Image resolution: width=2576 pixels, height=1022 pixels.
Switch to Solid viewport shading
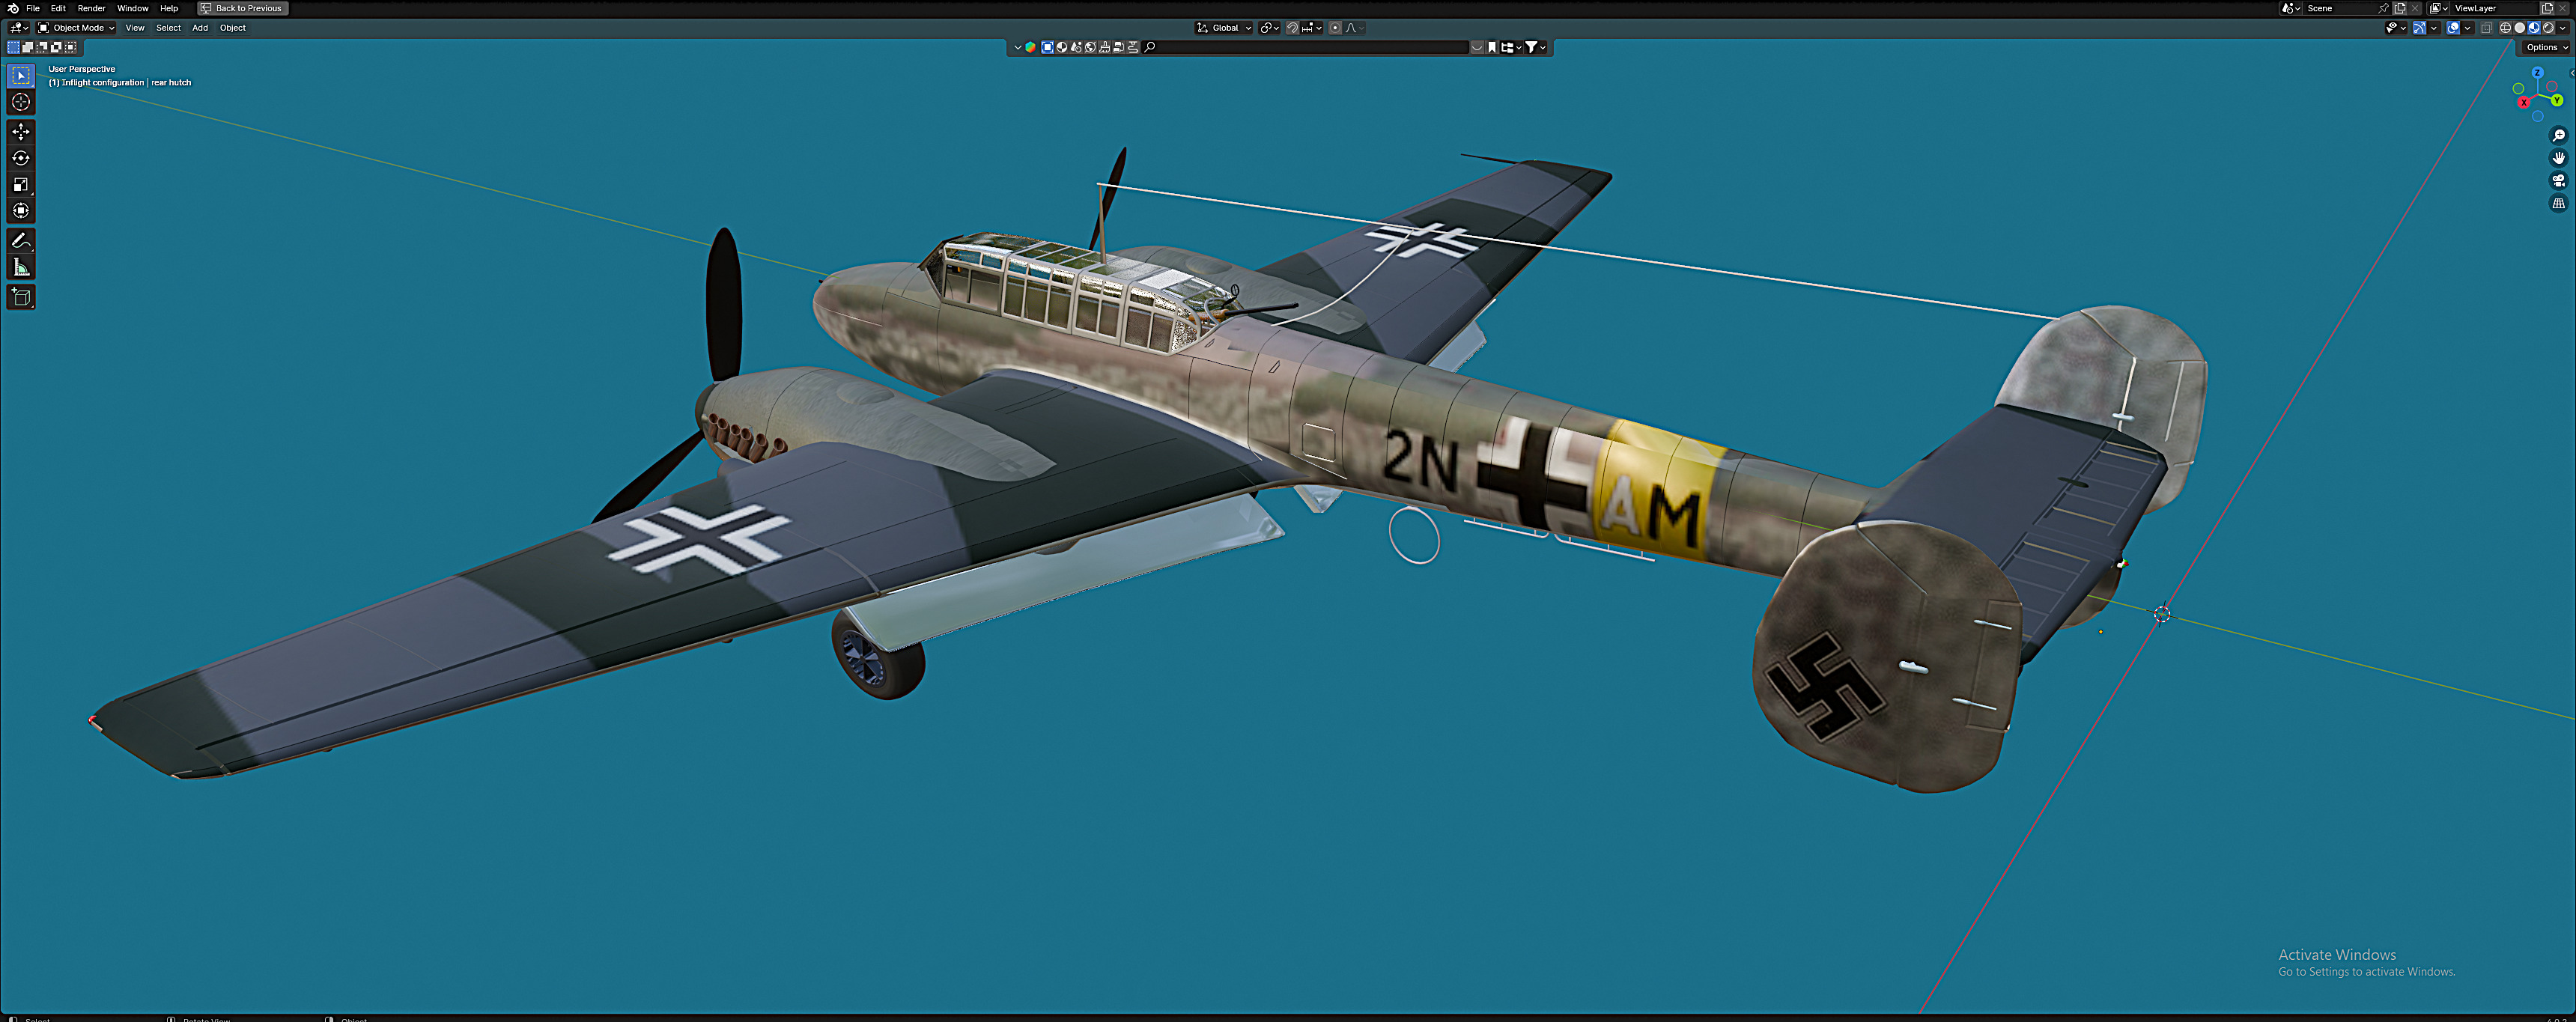(x=2520, y=28)
